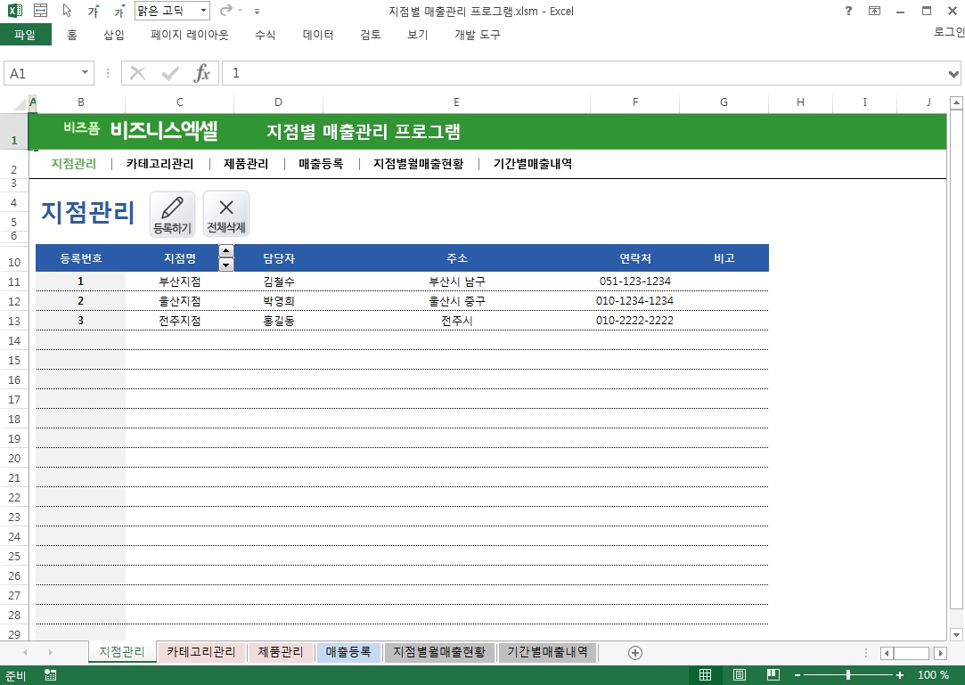This screenshot has height=685, width=965.
Task: Switch to Page Layout view icon
Action: pos(740,675)
